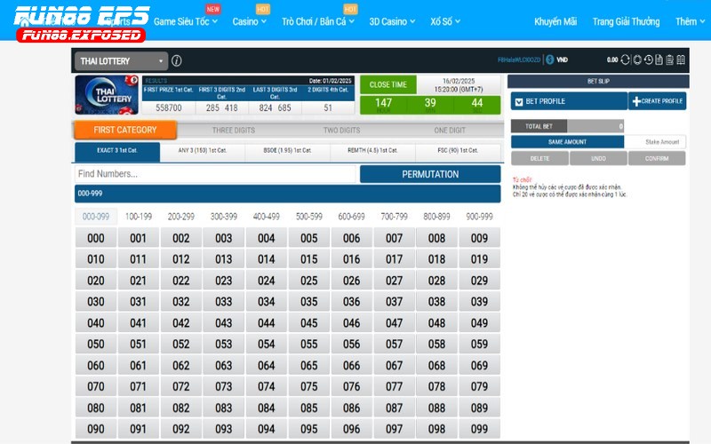Switch to the One Digit tab
Viewport: 711px width, 444px height.
[450, 130]
